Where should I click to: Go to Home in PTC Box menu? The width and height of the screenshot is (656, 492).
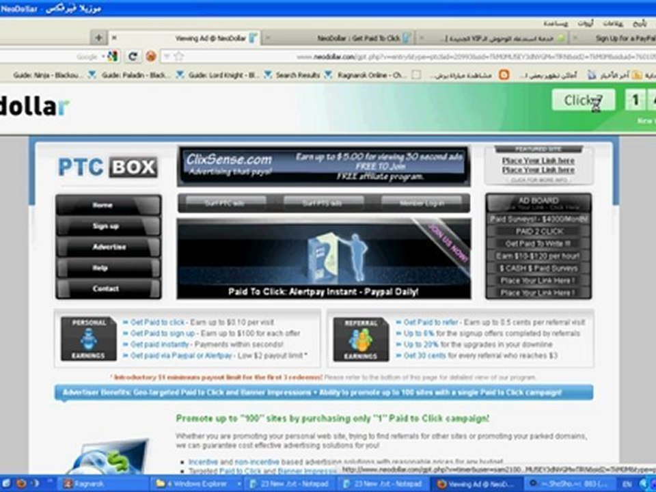[x=109, y=205]
